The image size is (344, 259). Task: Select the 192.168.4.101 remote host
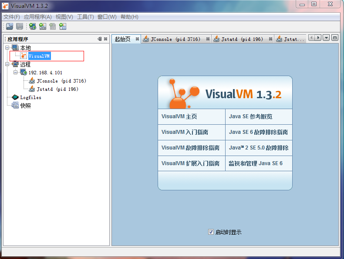[x=45, y=73]
